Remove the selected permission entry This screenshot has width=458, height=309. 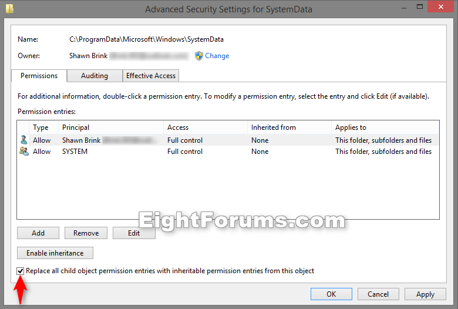point(86,233)
